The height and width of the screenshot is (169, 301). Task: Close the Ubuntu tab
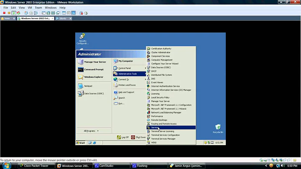[x=71, y=18]
